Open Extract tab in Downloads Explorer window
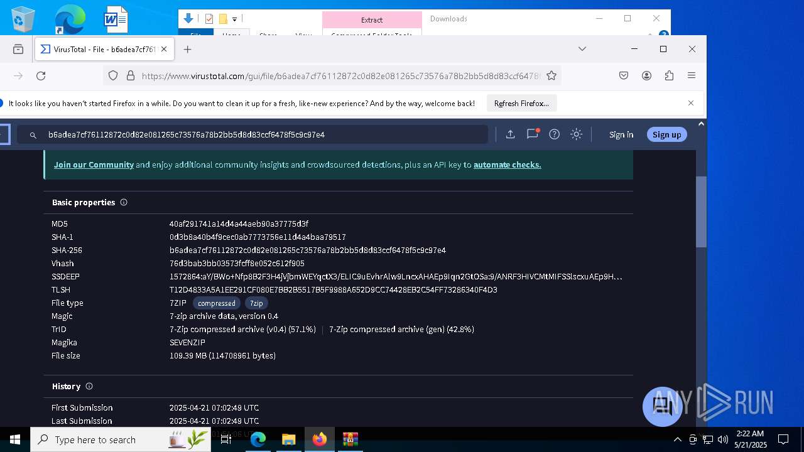Screen dimensions: 804x452 coord(372,20)
